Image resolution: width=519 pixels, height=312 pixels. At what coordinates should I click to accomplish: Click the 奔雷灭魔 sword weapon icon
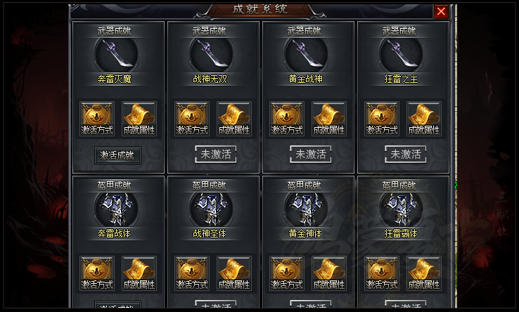[116, 54]
